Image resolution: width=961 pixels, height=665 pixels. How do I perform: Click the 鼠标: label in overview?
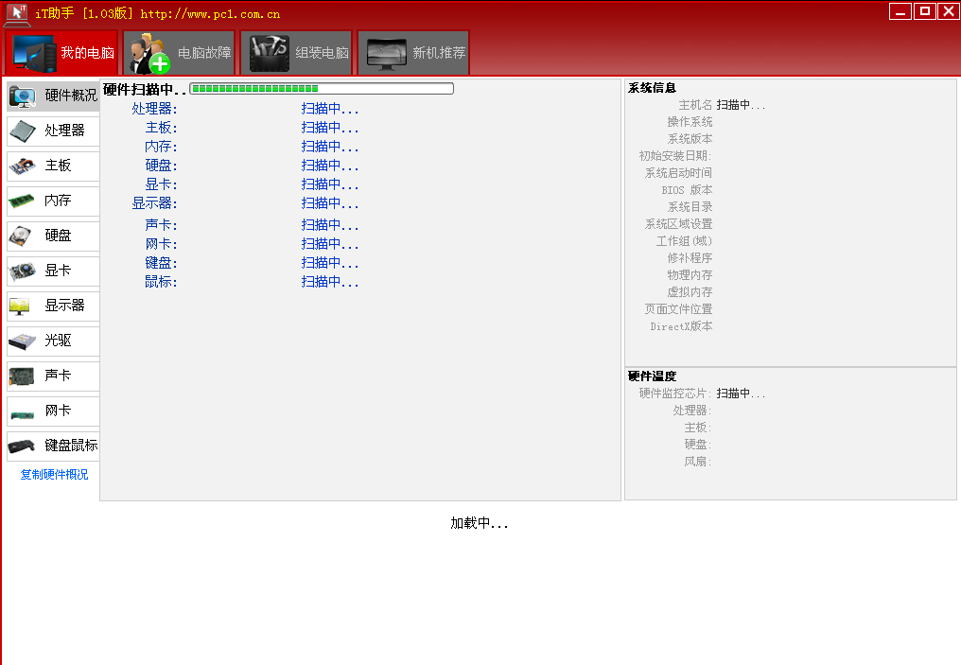161,283
